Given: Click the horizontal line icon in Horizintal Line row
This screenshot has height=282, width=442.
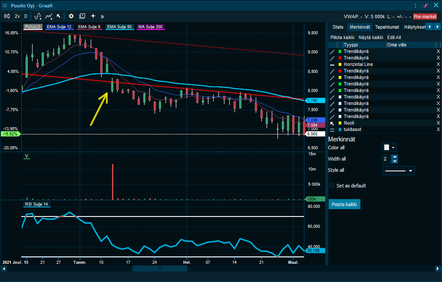Looking at the screenshot, I should click(332, 65).
